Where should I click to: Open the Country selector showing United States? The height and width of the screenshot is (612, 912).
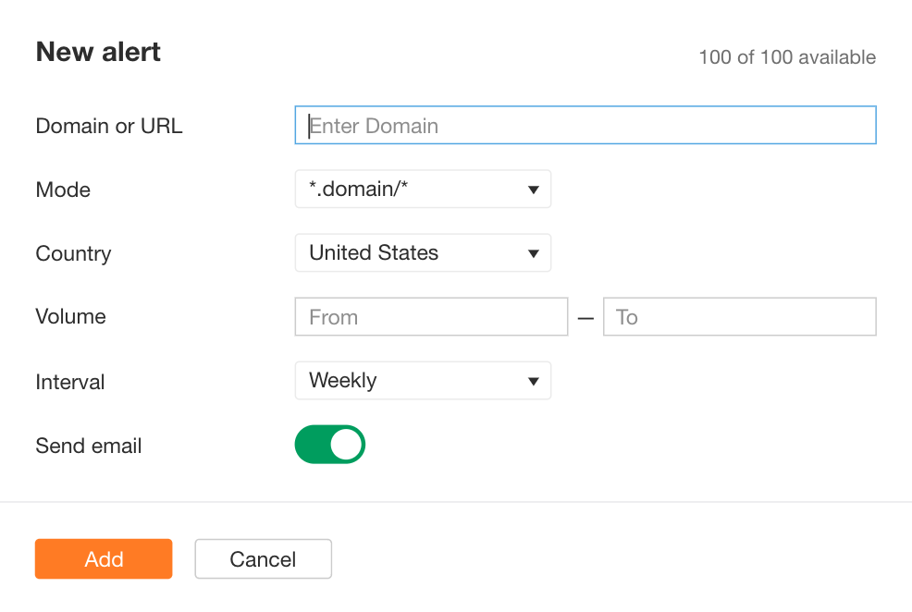pos(423,252)
